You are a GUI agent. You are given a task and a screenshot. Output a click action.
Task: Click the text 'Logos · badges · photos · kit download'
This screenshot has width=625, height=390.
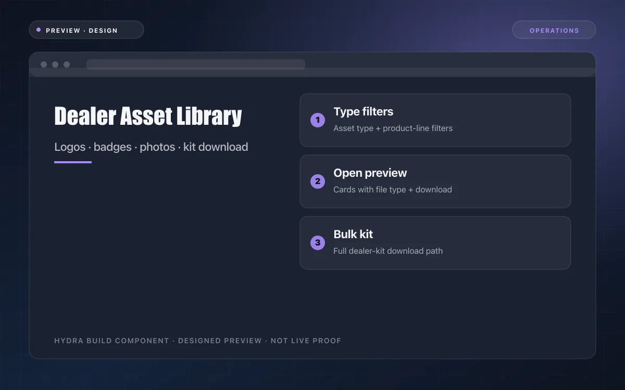(151, 147)
